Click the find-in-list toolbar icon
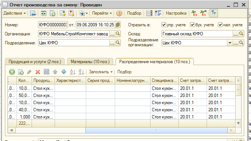251x141 pixels. click(33, 13)
